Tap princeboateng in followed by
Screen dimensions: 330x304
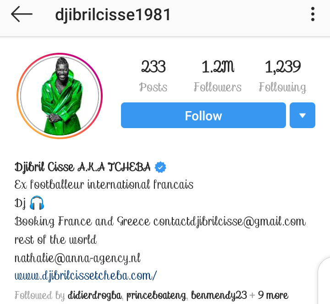156,296
